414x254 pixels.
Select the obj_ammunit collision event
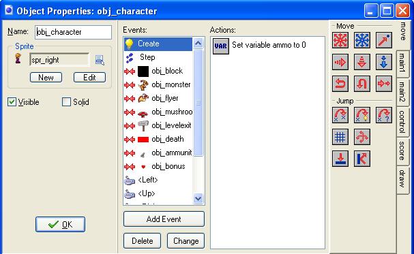[x=158, y=153]
